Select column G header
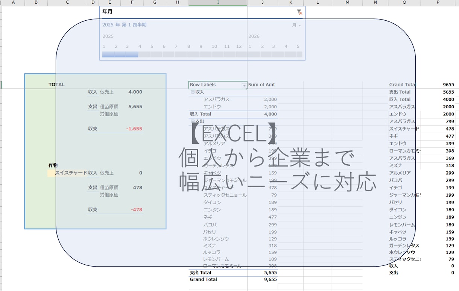459x291 pixels. coord(155,3)
